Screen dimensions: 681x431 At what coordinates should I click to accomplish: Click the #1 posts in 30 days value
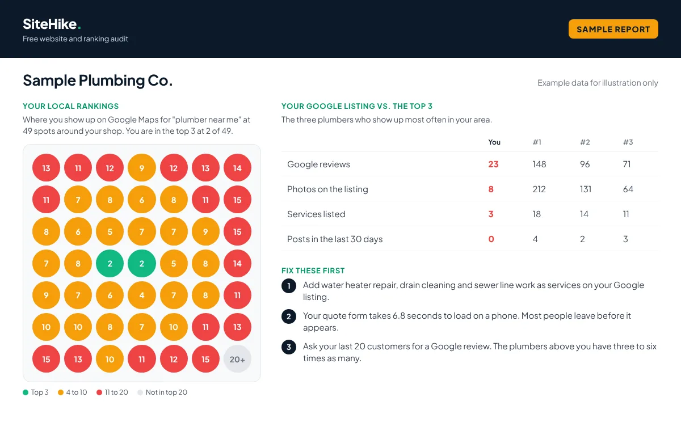(x=535, y=239)
